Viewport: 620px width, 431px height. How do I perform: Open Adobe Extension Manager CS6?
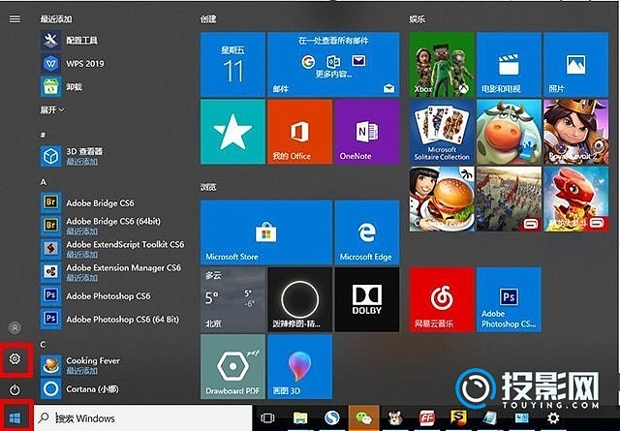point(111,272)
